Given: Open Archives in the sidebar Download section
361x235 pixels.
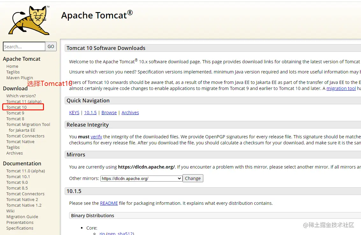Looking at the screenshot, I should pos(15,153).
